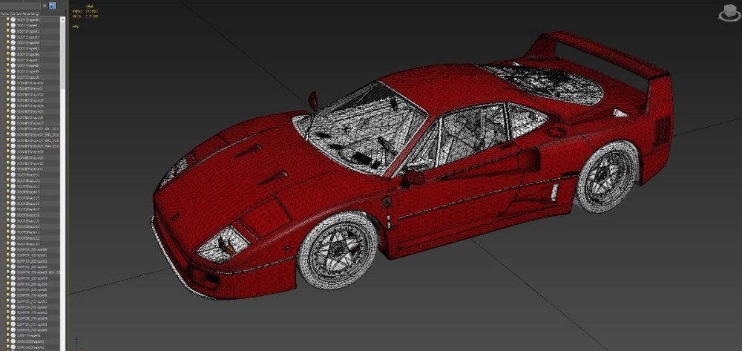The image size is (742, 351).
Task: Click the geometry icon of BUMPER_FShape01
Action: [13, 301]
